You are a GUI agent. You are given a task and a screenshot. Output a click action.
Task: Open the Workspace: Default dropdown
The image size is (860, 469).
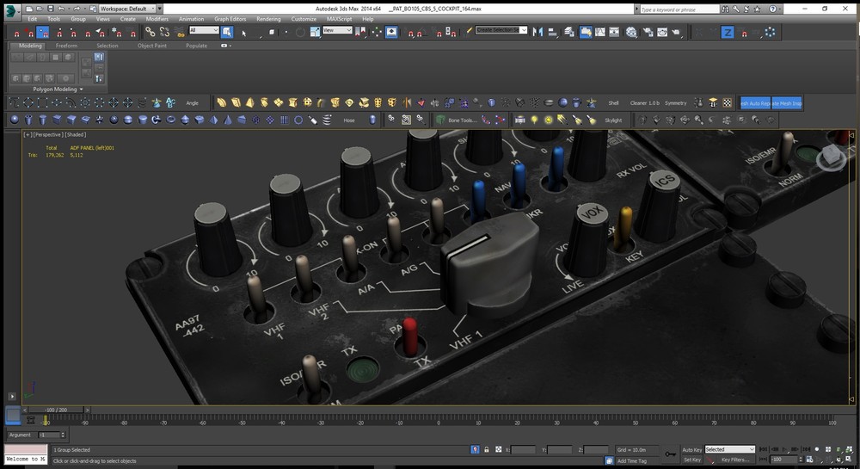point(126,8)
